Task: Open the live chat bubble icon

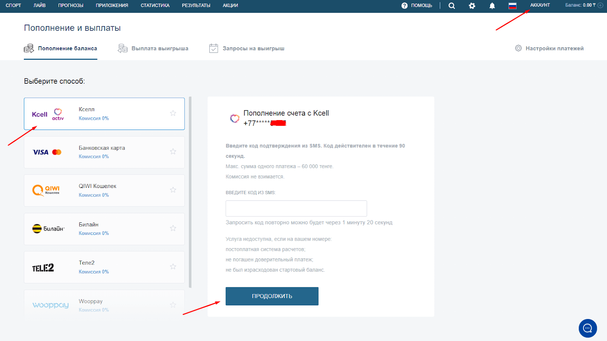Action: [588, 328]
